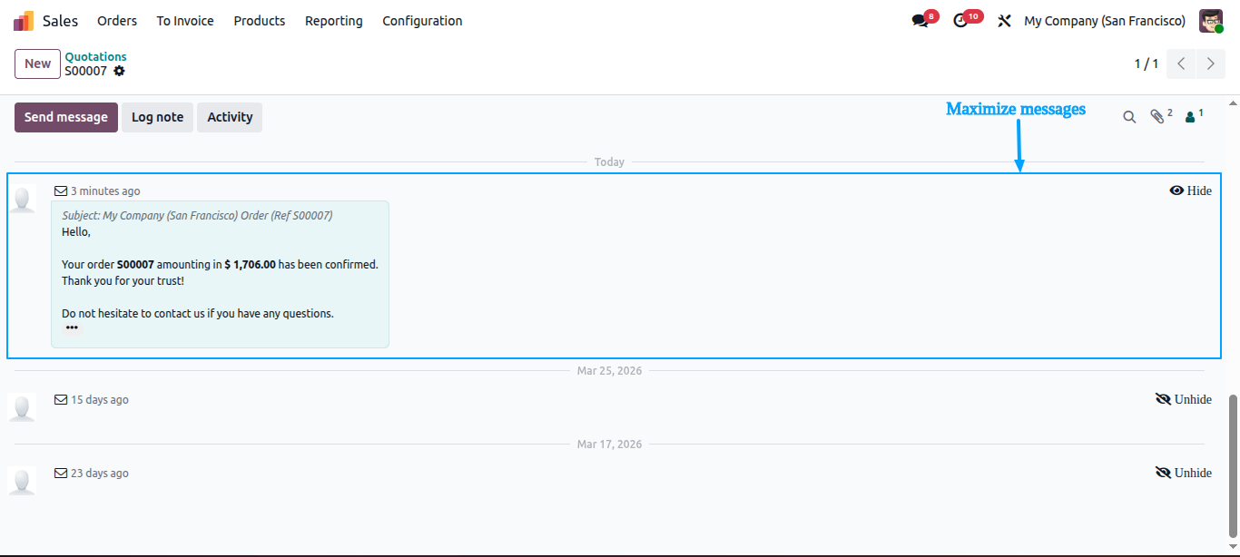Click the $ 1,706.00 amount in message
This screenshot has width=1240, height=557.
click(x=250, y=265)
